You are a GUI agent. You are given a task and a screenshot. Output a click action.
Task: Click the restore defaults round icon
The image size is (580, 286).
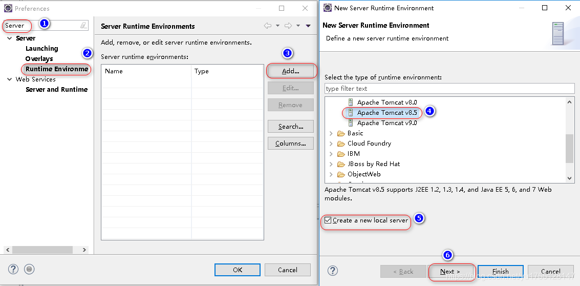point(30,270)
